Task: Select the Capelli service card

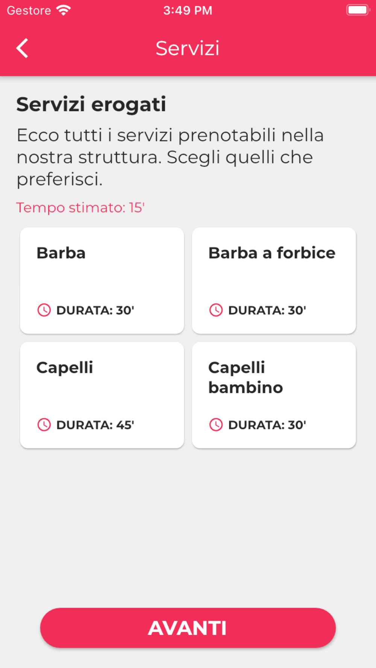Action: coord(102,395)
